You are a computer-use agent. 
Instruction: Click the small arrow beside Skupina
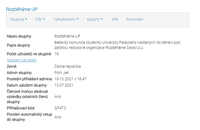26,19
